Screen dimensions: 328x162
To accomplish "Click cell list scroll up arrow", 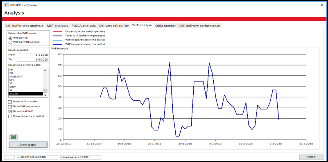I will (x=45, y=70).
